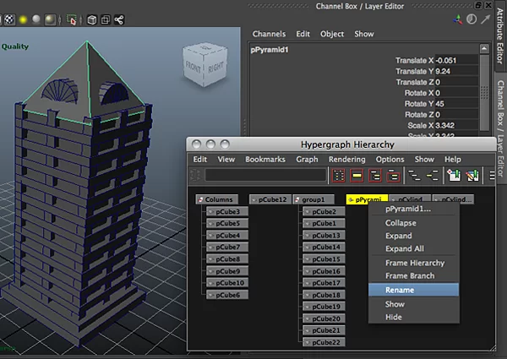Toggle Isolate Select icon in viewport toolbar

72,19
